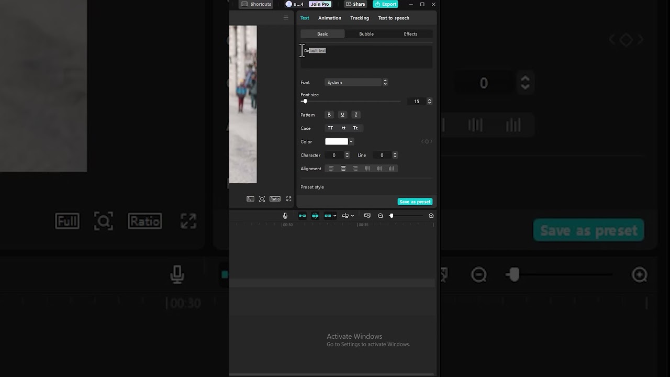
Task: Select vertical bottom alignment
Action: (392, 169)
